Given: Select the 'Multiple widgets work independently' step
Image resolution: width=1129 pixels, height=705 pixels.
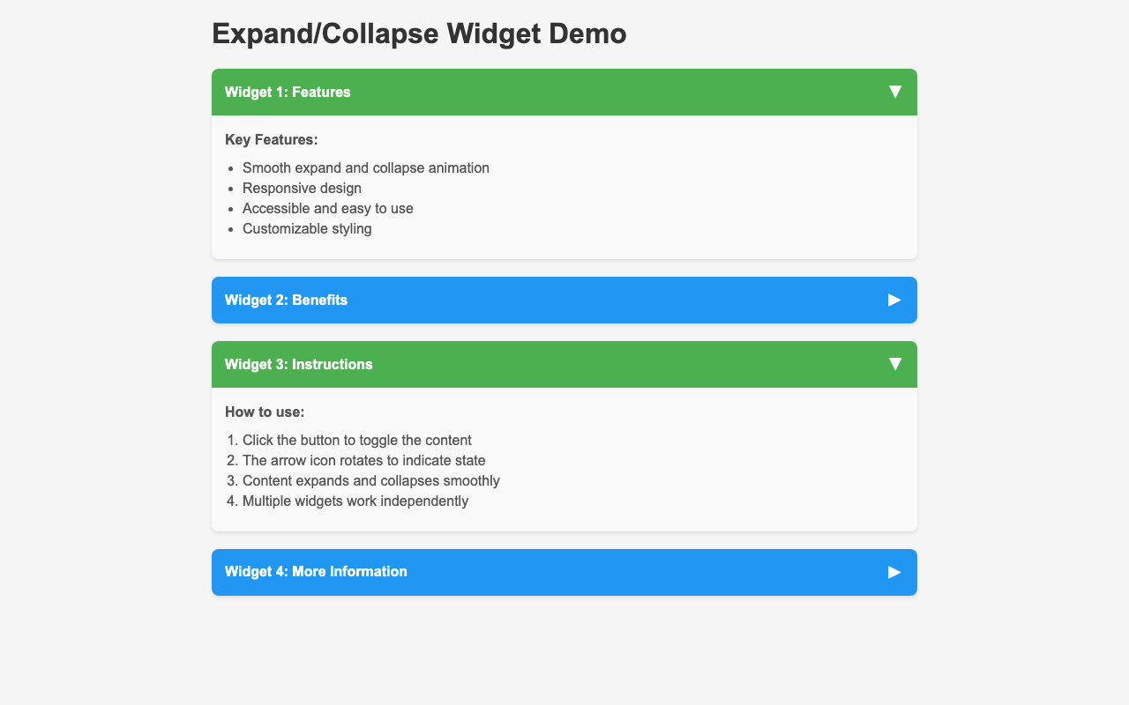Looking at the screenshot, I should click(x=355, y=501).
